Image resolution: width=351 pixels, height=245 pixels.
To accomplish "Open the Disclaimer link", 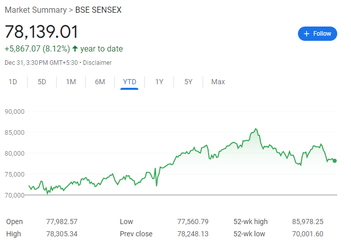I will pos(97,63).
